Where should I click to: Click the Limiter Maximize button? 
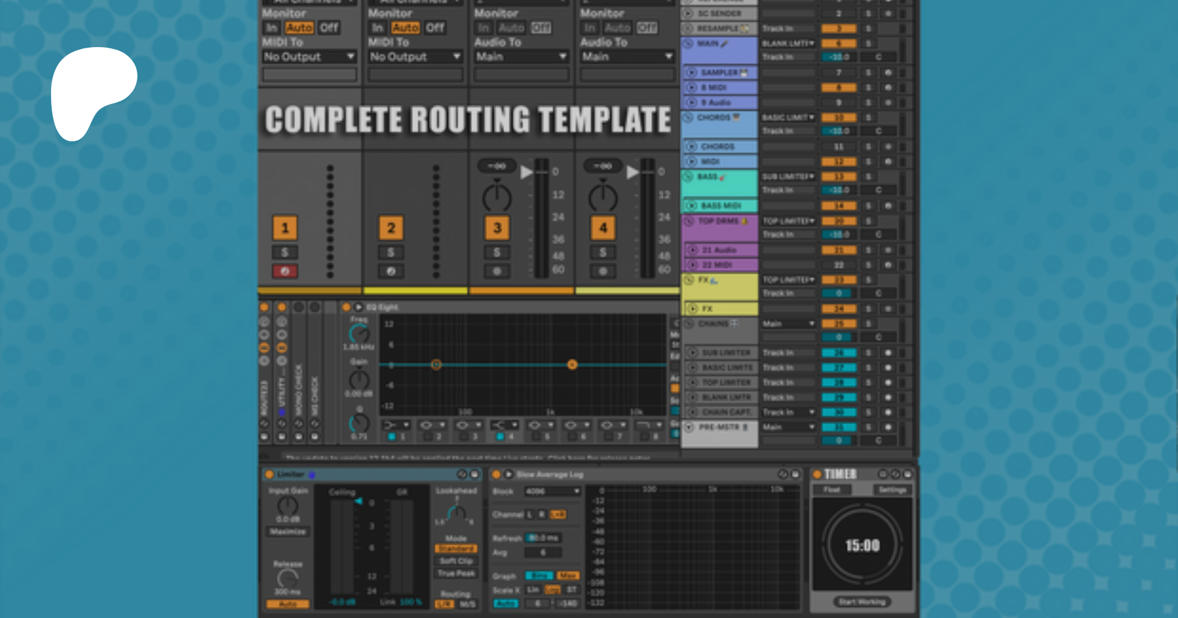tap(288, 532)
